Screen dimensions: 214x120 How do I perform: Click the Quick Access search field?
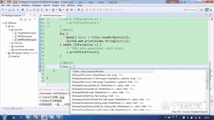point(190,10)
